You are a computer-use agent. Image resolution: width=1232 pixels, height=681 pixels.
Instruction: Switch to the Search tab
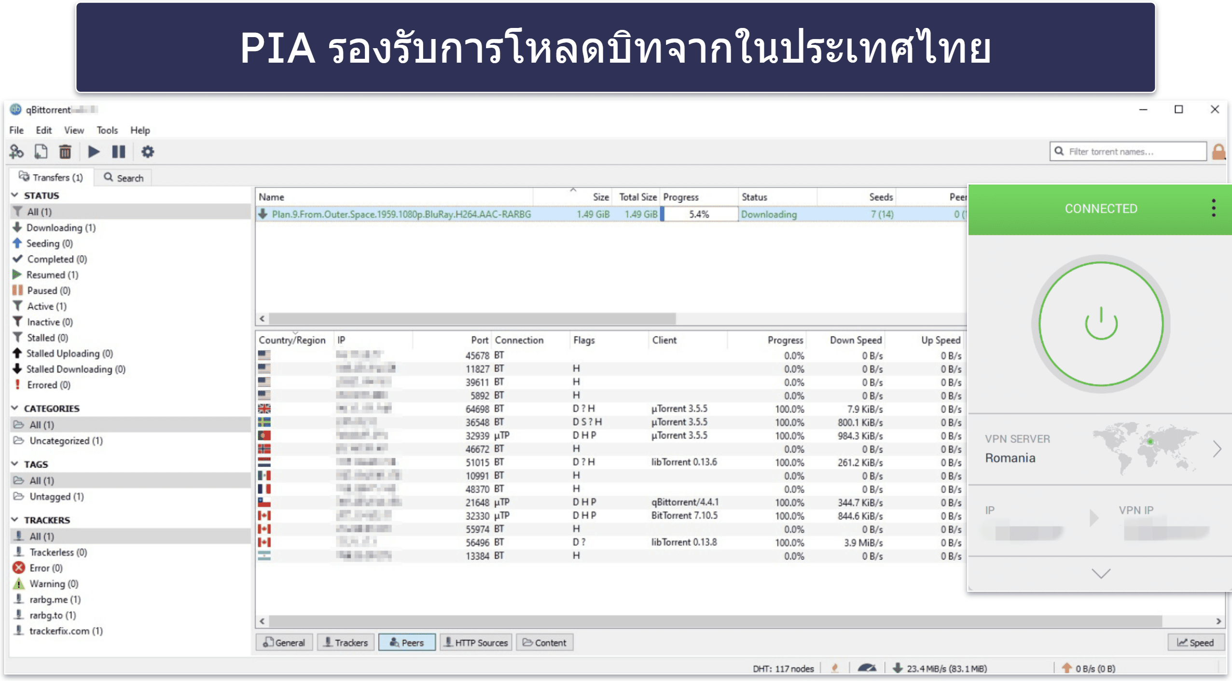click(x=124, y=178)
